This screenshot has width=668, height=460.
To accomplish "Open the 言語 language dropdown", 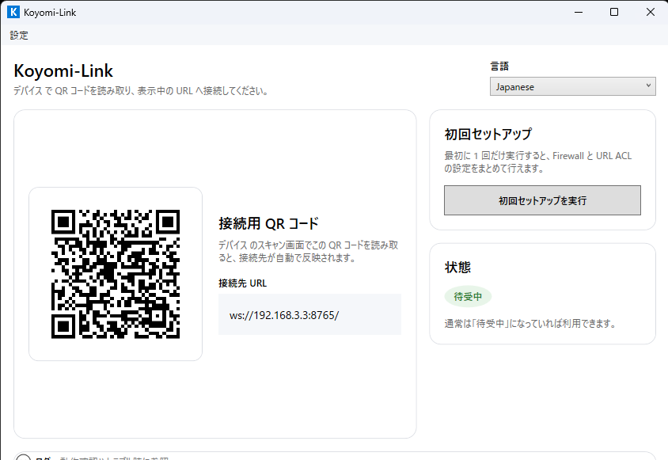I will (572, 87).
